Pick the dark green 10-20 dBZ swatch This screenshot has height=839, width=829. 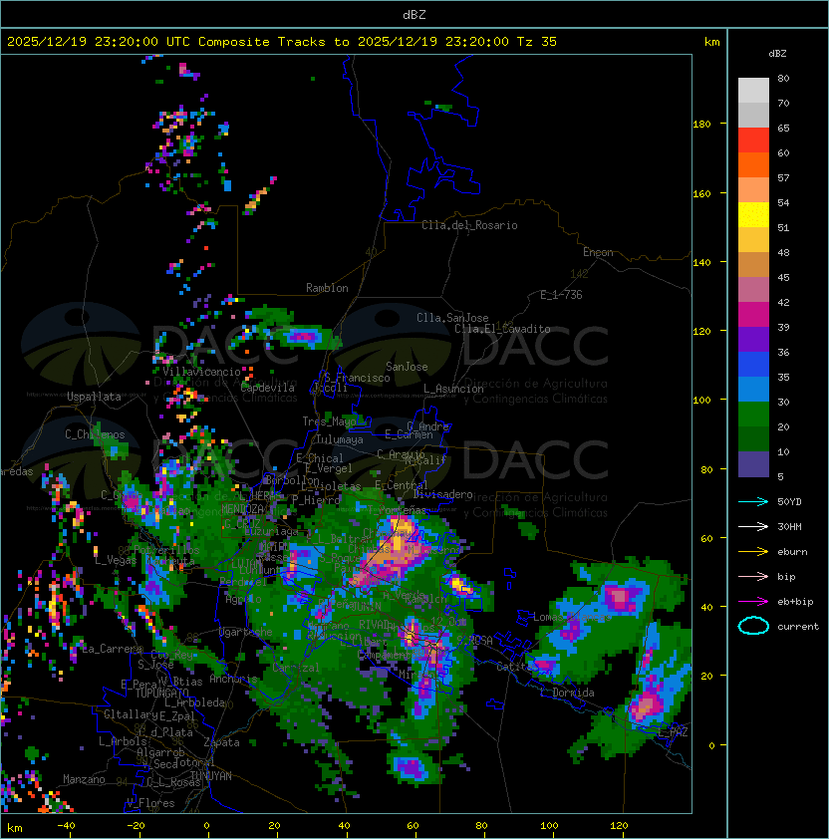point(753,438)
